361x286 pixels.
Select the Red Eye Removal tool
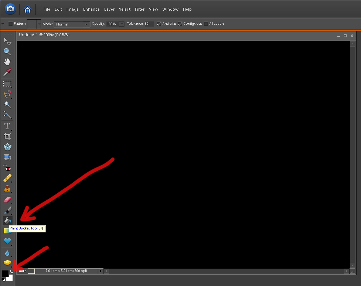pyautogui.click(x=7, y=168)
